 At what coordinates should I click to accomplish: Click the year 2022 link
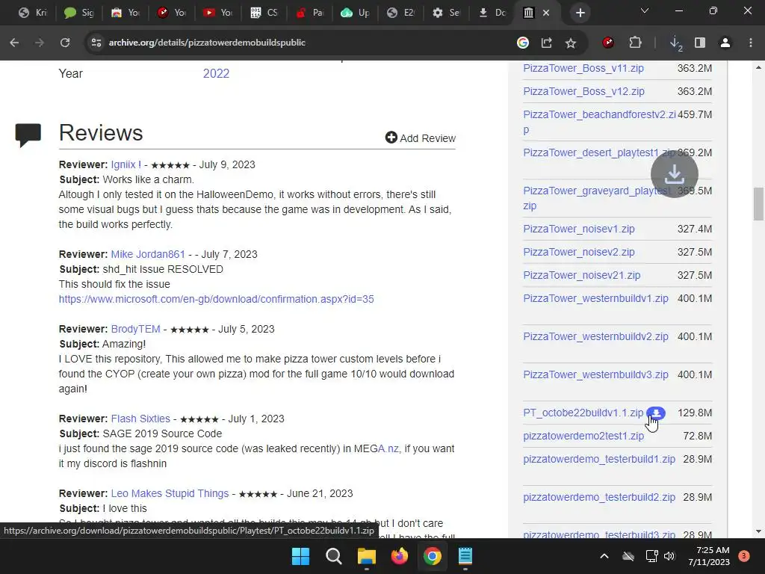216,74
